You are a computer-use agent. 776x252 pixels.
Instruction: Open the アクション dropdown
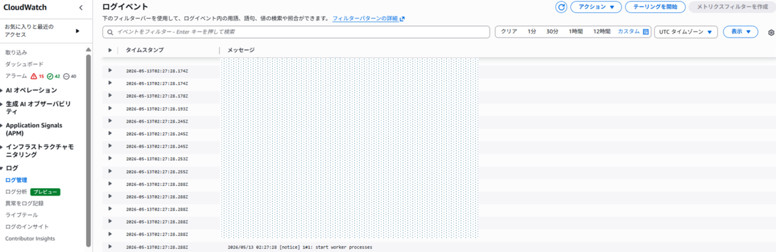pos(596,7)
